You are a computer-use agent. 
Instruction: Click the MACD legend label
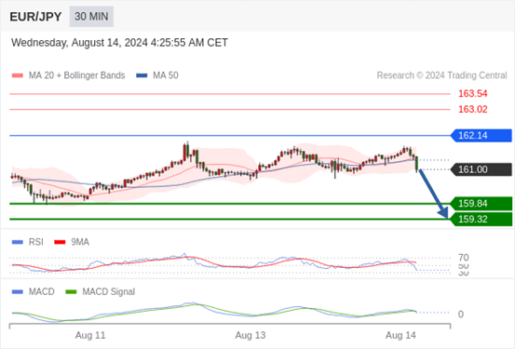click(41, 292)
